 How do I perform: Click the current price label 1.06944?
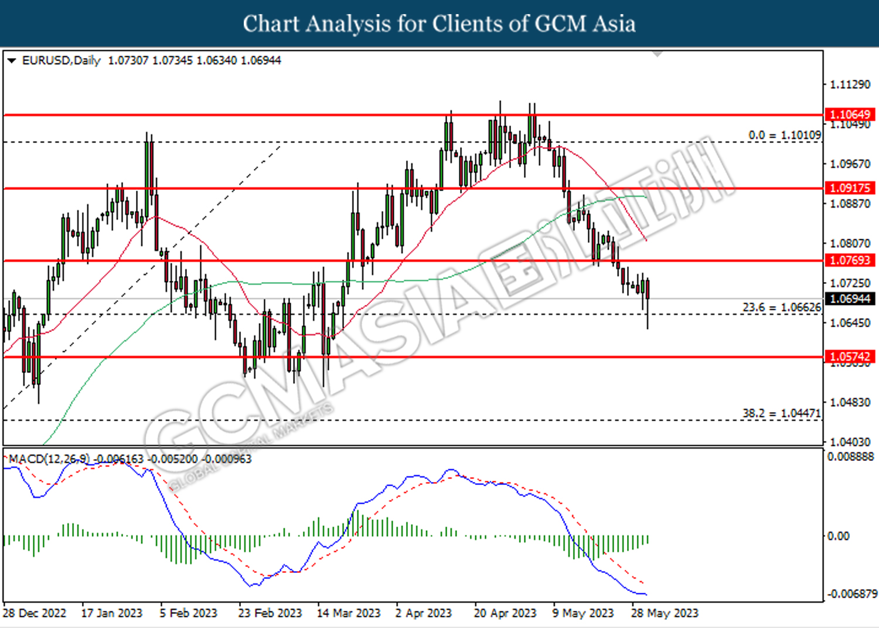tap(850, 299)
